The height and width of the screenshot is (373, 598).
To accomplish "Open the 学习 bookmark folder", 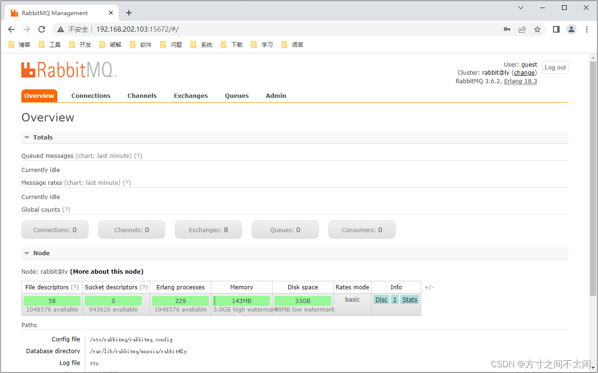I will (263, 44).
